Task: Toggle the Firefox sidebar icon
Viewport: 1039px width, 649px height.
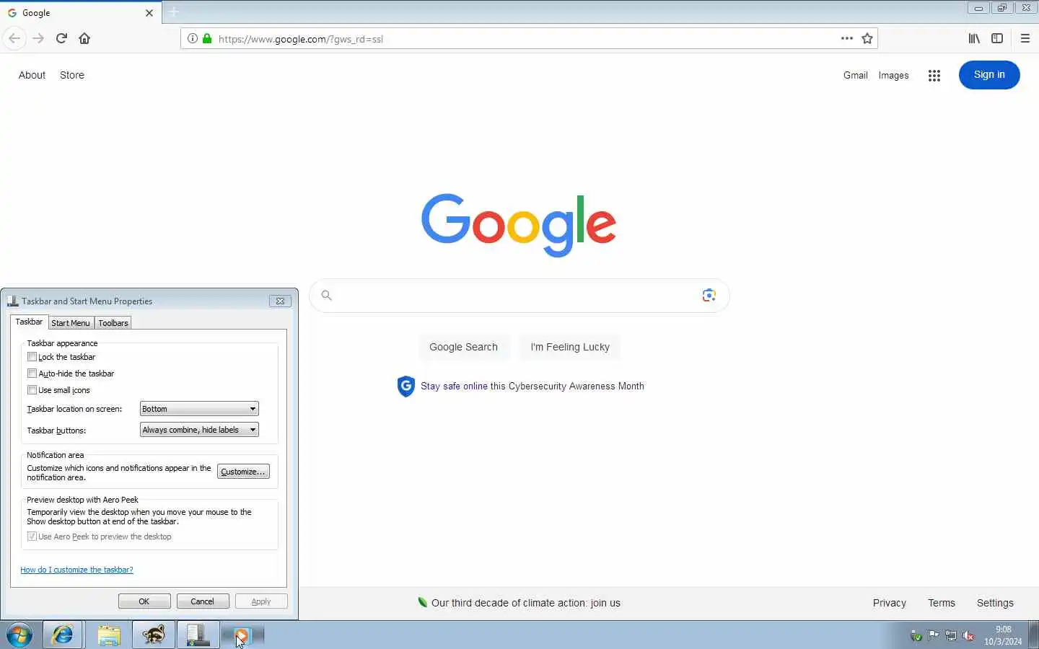Action: pos(997,38)
